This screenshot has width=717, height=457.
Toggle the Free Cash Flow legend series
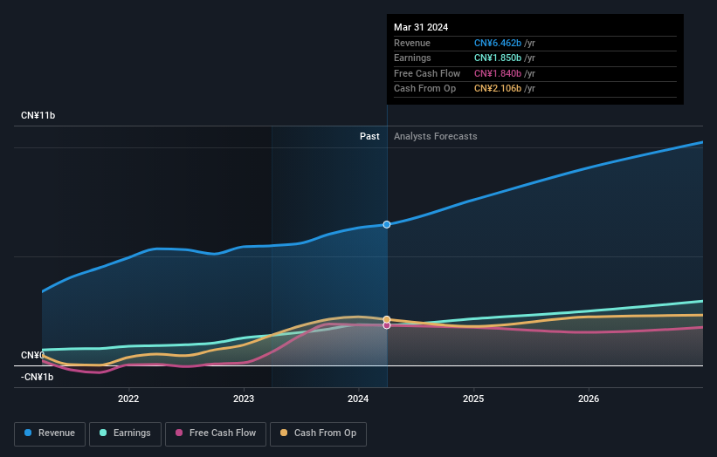216,433
